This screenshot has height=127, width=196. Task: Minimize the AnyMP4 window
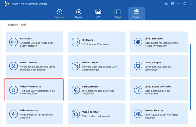click(x=179, y=4)
